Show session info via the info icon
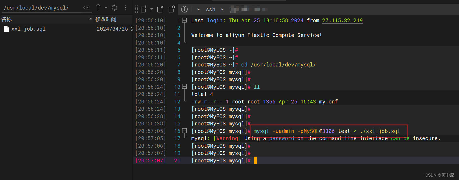 click(x=184, y=9)
